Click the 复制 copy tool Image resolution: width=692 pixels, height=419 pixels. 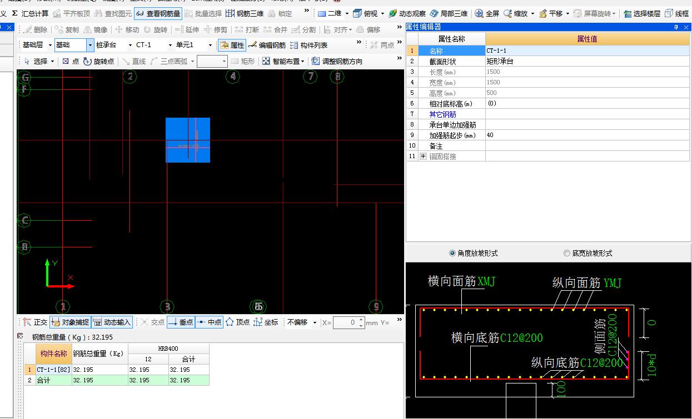point(67,29)
